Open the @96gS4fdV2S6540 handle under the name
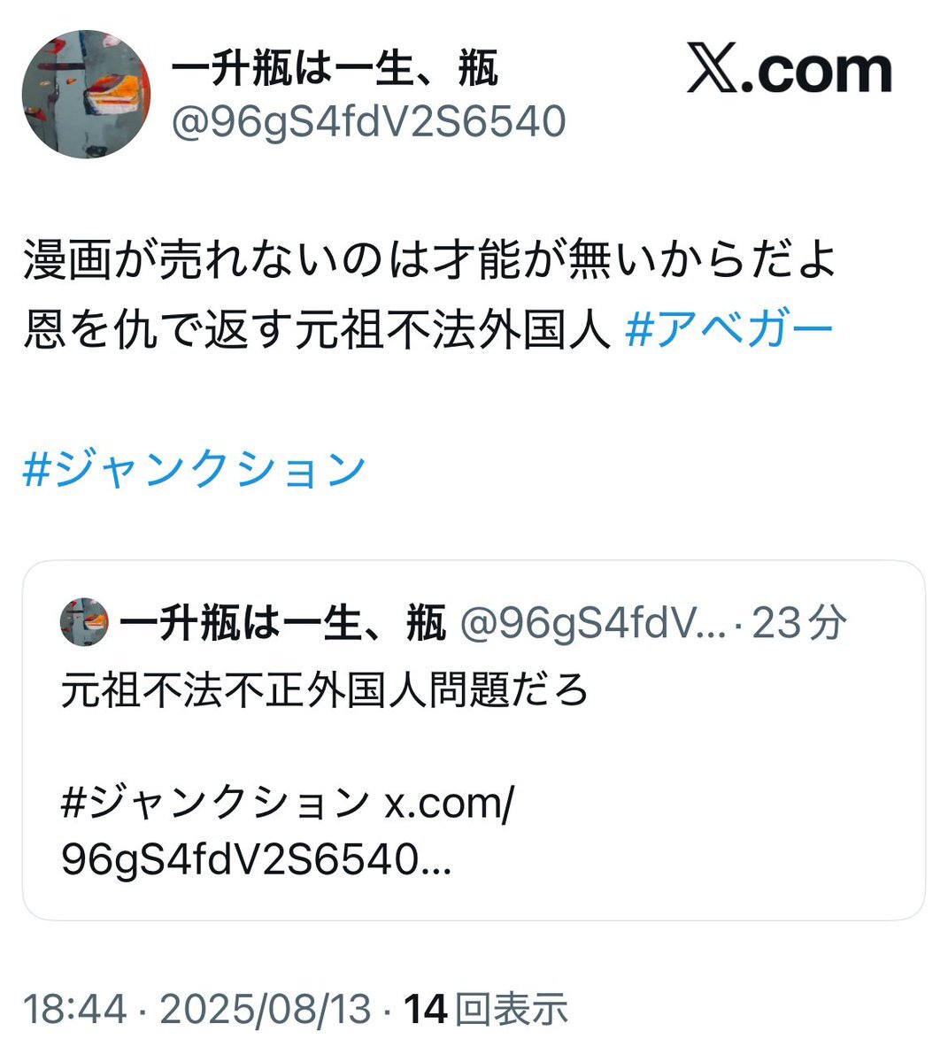948x1062 pixels. [x=367, y=122]
